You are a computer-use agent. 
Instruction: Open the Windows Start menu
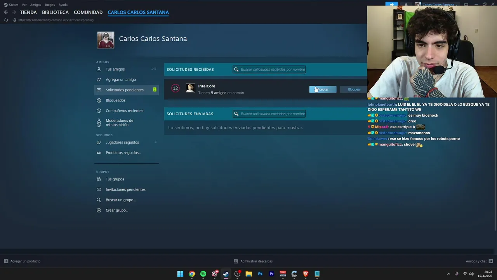180,274
